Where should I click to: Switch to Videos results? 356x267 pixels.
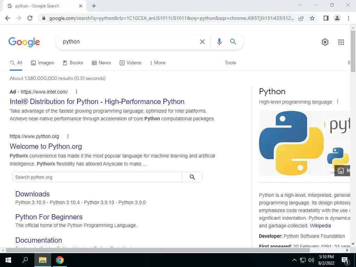click(131, 63)
